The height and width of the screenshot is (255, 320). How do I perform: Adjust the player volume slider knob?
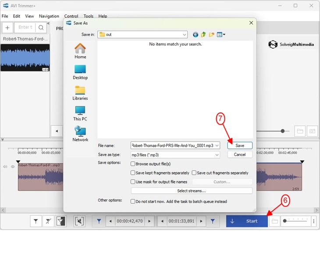coord(283,131)
